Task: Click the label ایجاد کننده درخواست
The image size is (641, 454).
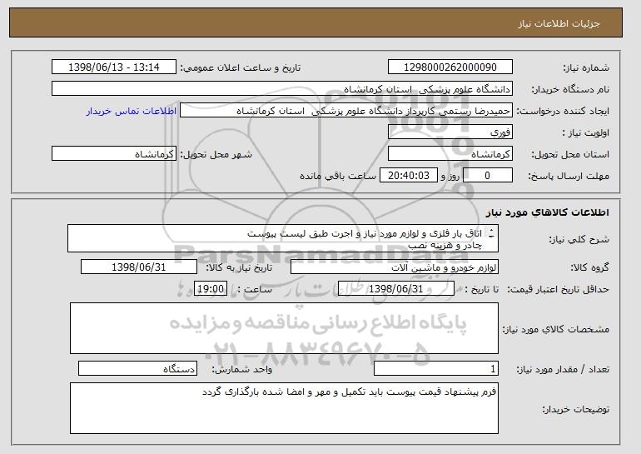Action: [x=563, y=111]
